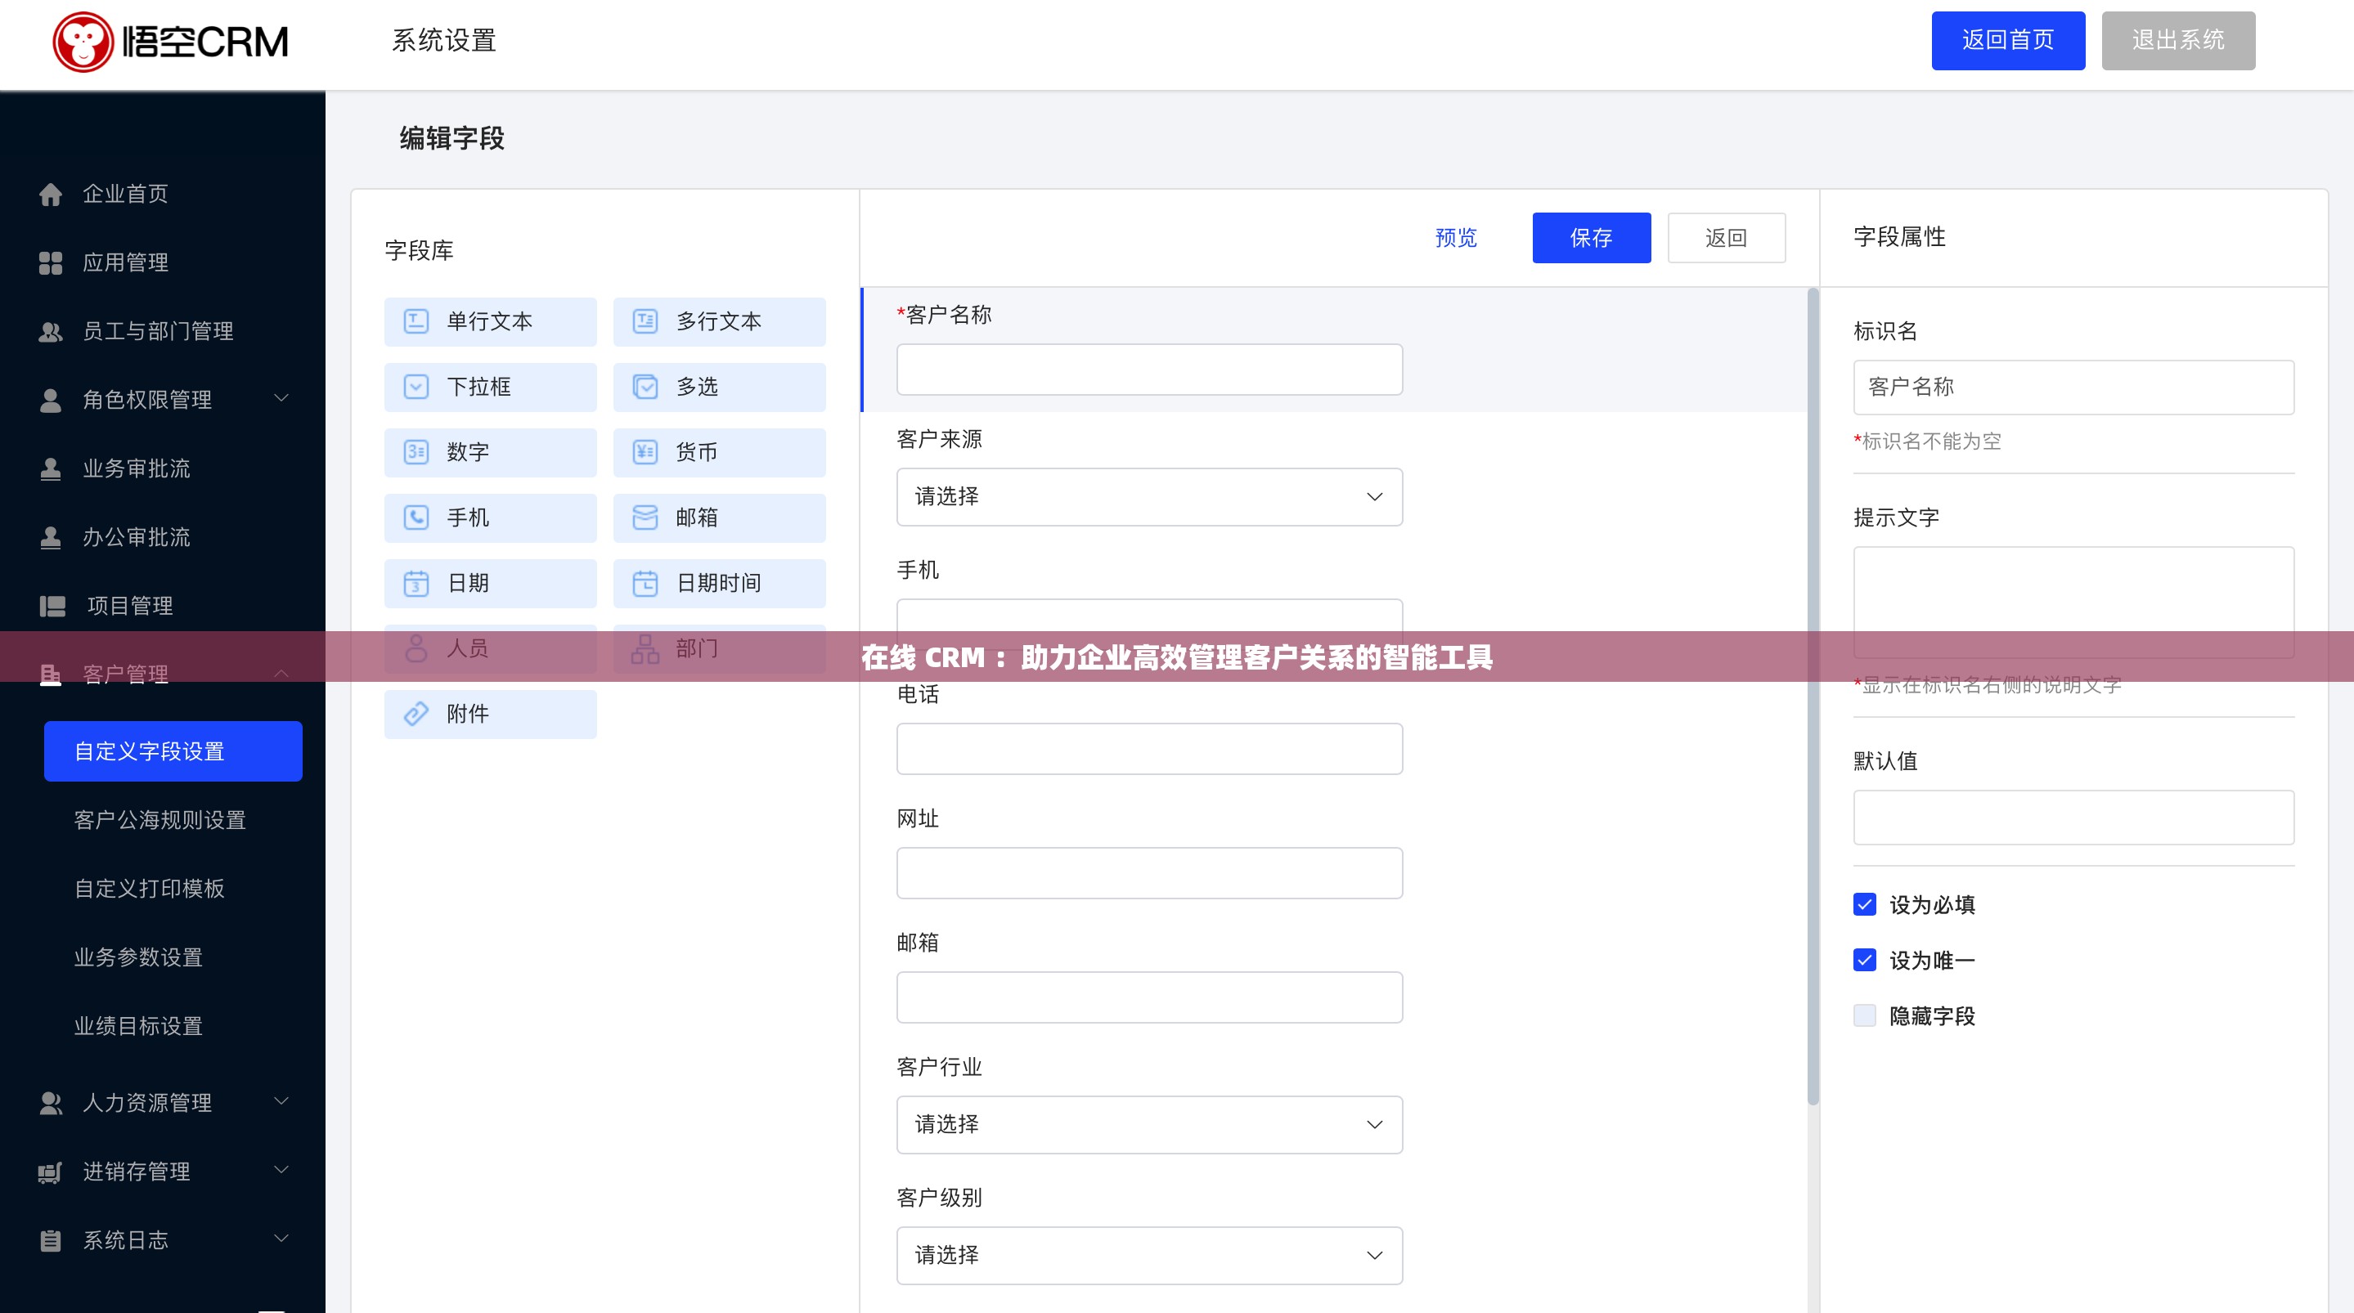Open 业务参数设置 submenu item

138,957
